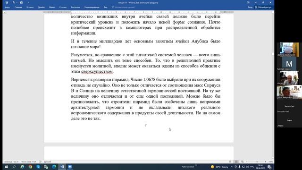
Task: Select the Лидия participant tile
Action: click(289, 120)
